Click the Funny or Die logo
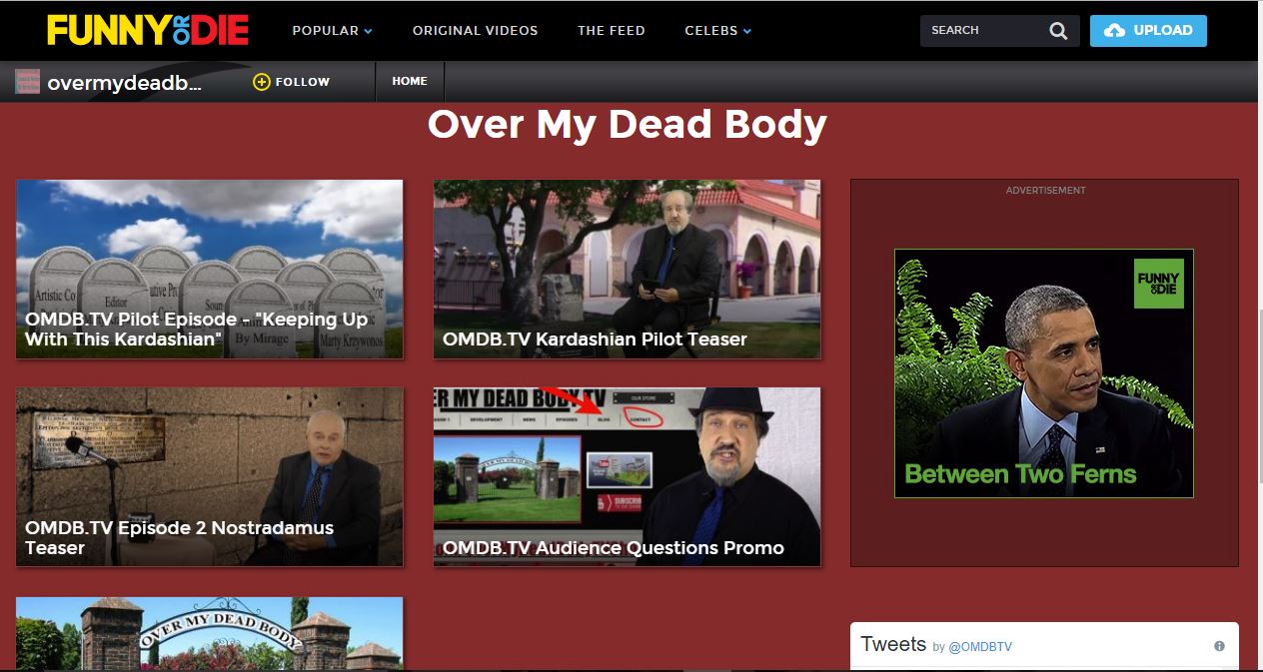 tap(148, 30)
